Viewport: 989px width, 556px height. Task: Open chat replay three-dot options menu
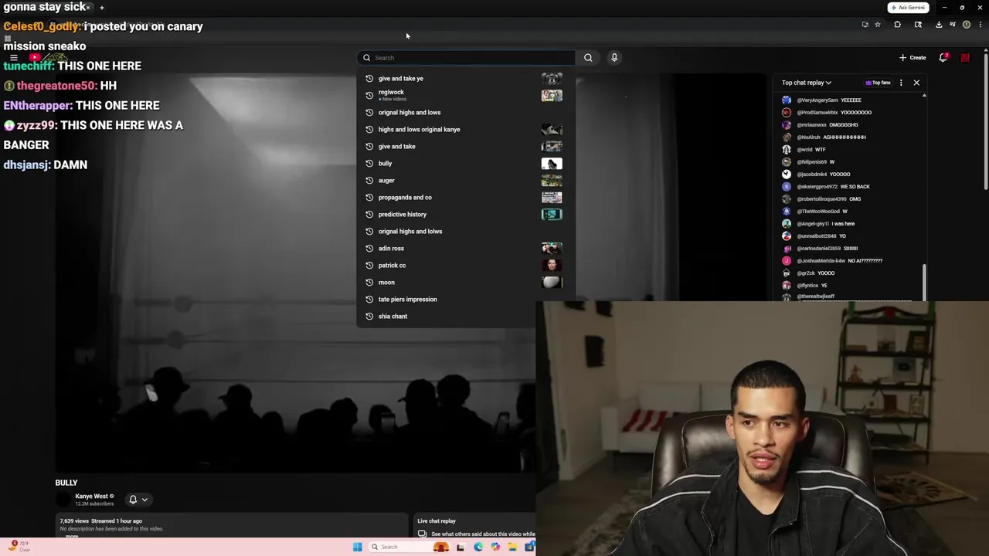click(x=901, y=83)
